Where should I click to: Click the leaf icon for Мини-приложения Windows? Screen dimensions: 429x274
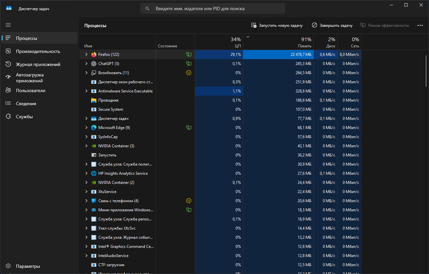tap(189, 210)
